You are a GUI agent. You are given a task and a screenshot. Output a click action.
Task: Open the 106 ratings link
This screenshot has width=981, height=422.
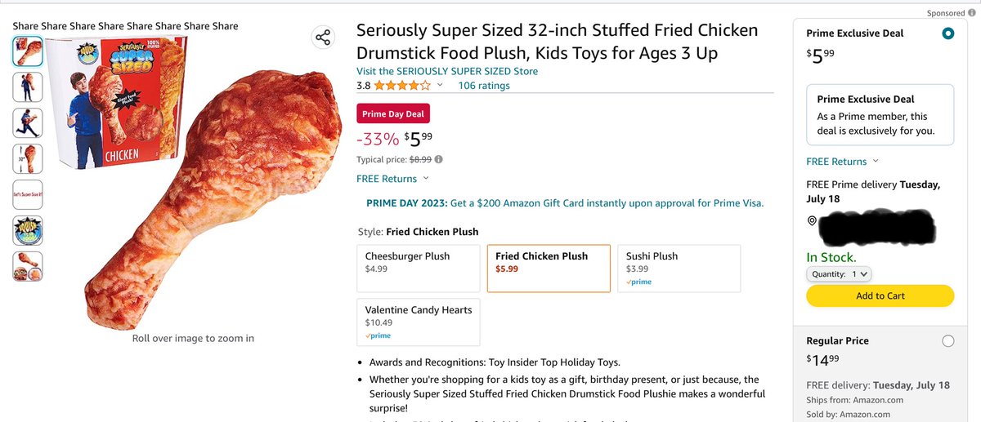pos(484,85)
